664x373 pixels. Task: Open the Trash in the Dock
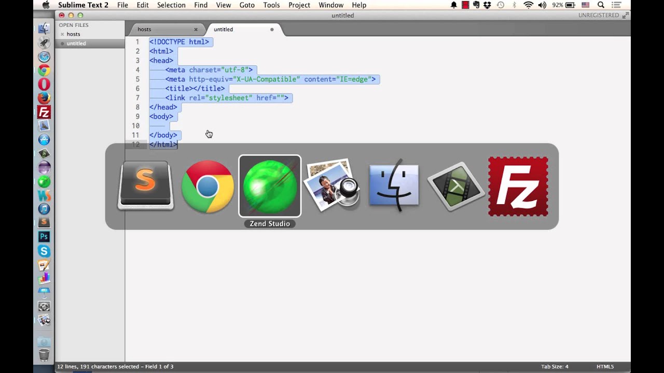point(44,354)
